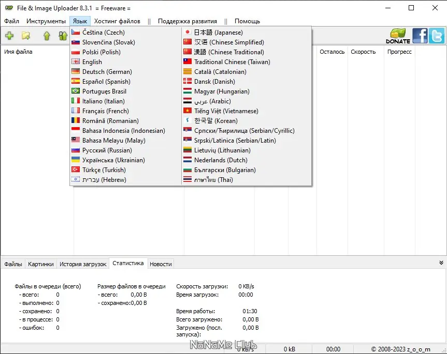Open the Новости tab
The height and width of the screenshot is (354, 447).
click(161, 264)
